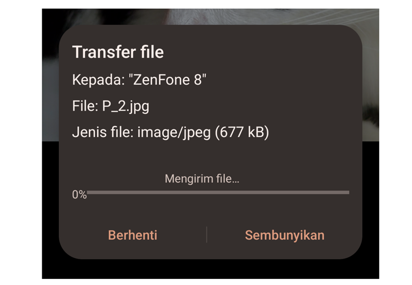Click empty dialog space above "Mengirim file..."
The image size is (412, 285).
tap(206, 157)
